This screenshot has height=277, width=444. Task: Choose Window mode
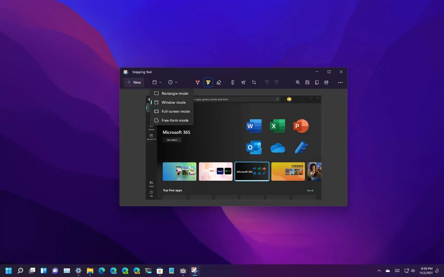[172, 102]
